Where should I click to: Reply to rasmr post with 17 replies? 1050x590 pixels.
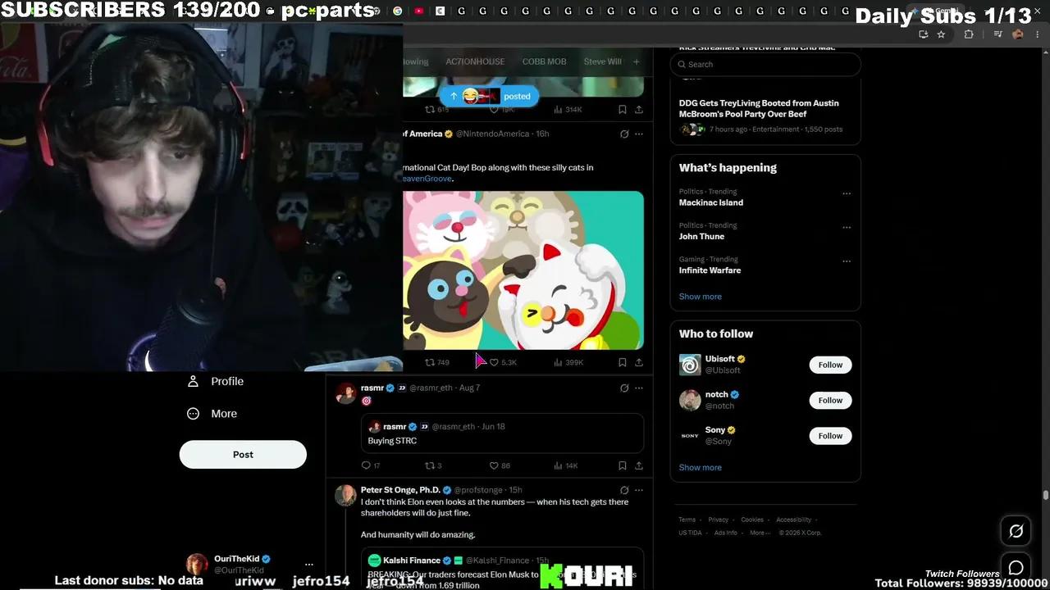click(371, 465)
